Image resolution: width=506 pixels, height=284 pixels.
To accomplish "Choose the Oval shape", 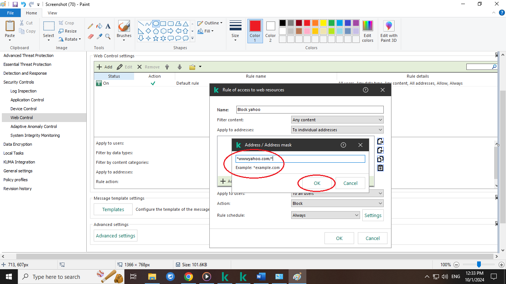I will tap(156, 23).
